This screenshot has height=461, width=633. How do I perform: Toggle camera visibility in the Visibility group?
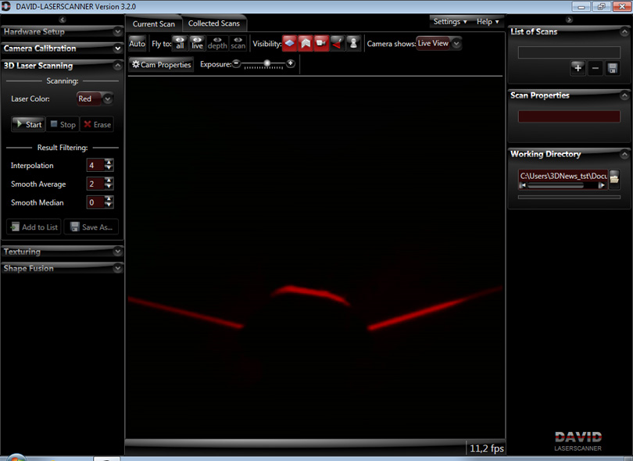321,43
